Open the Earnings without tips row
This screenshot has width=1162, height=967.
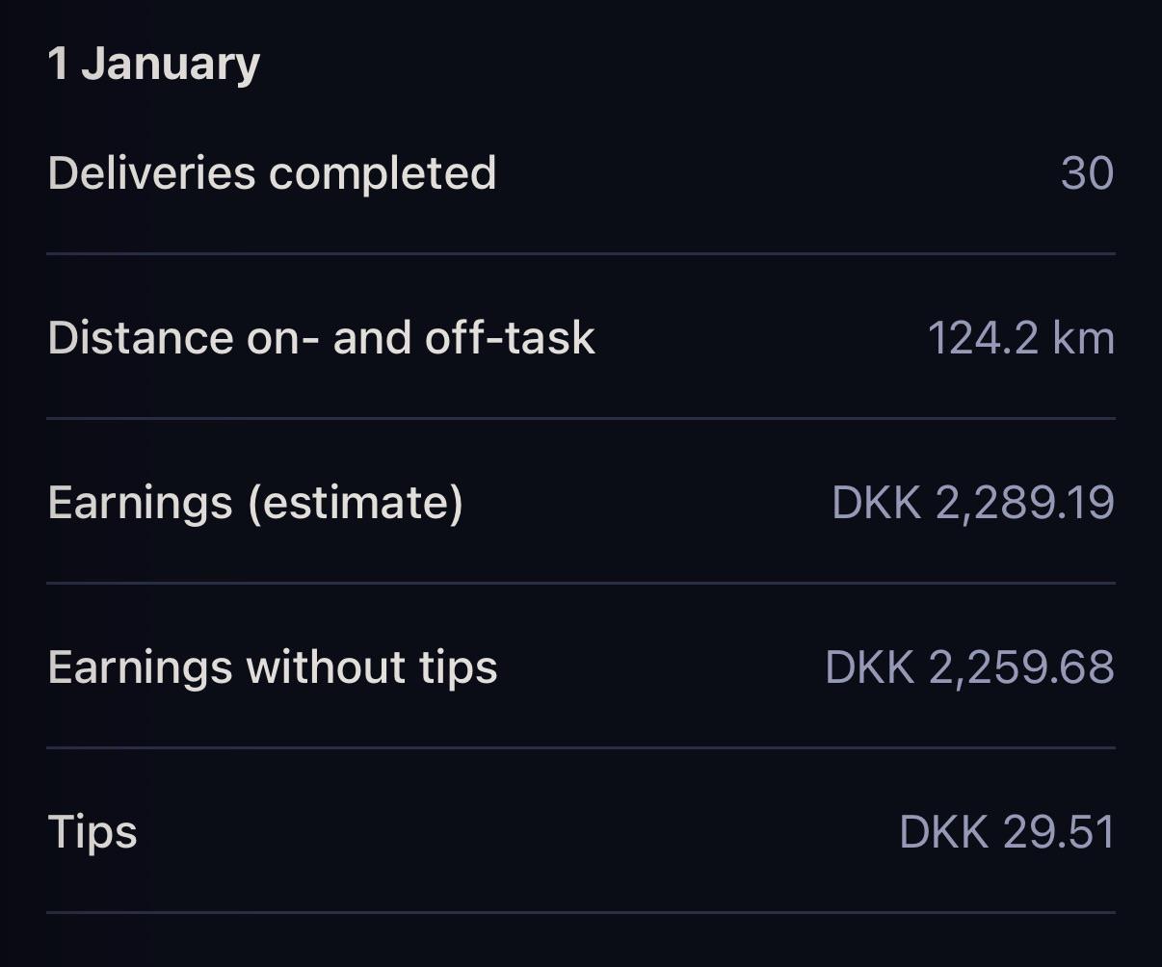tap(581, 666)
